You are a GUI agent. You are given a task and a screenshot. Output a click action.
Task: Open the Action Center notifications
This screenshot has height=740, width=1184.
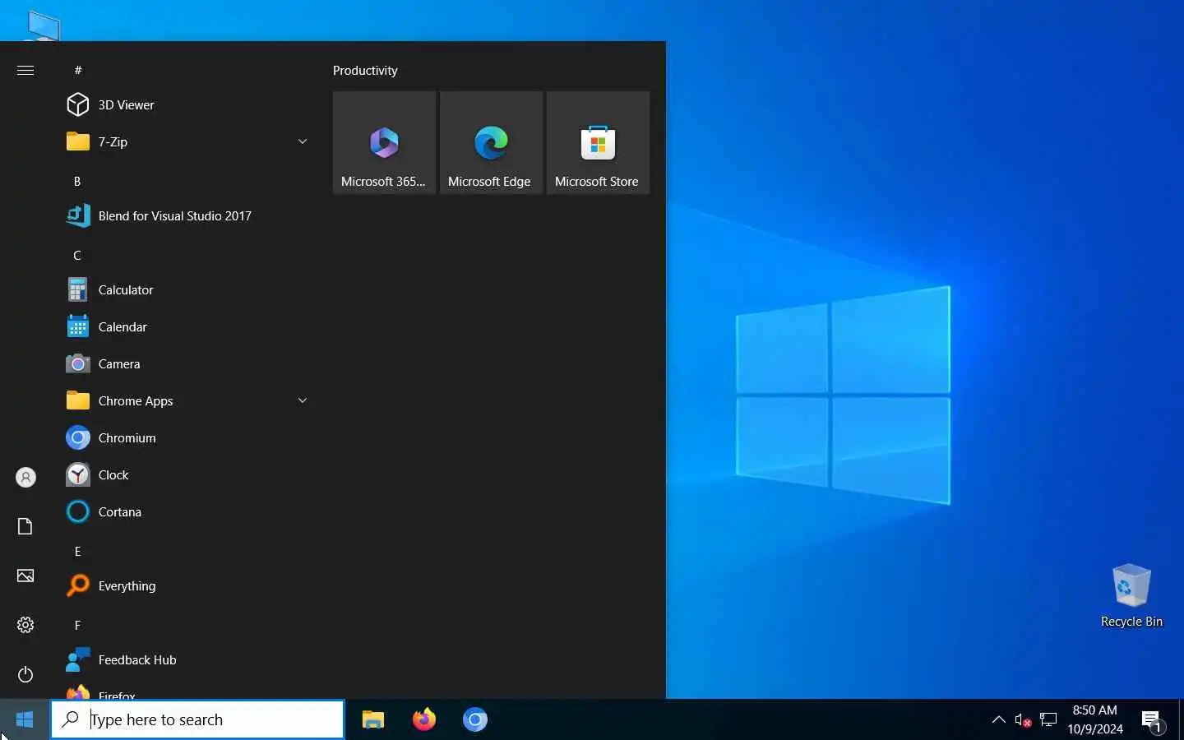pos(1153,721)
